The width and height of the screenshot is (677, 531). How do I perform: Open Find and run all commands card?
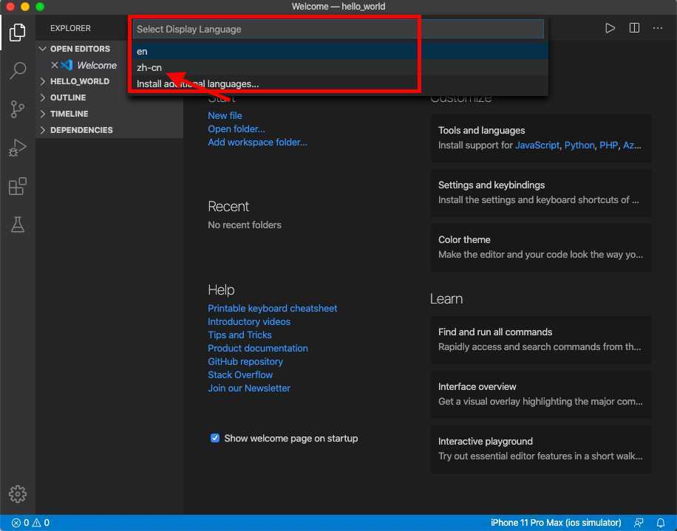pyautogui.click(x=541, y=340)
